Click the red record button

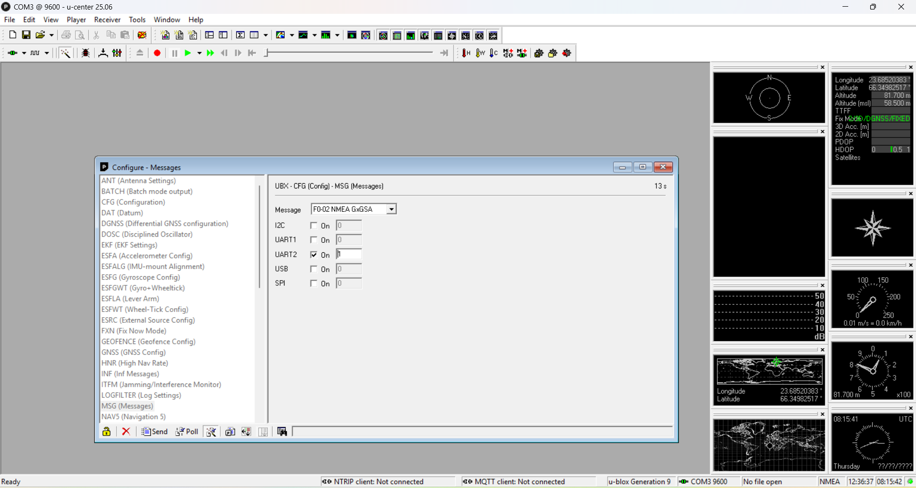tap(157, 53)
